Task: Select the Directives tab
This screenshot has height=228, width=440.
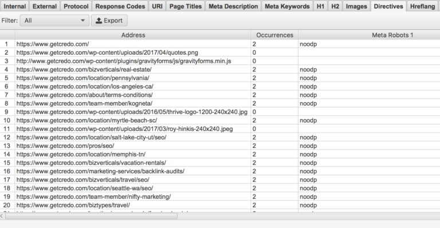Action: 388,6
